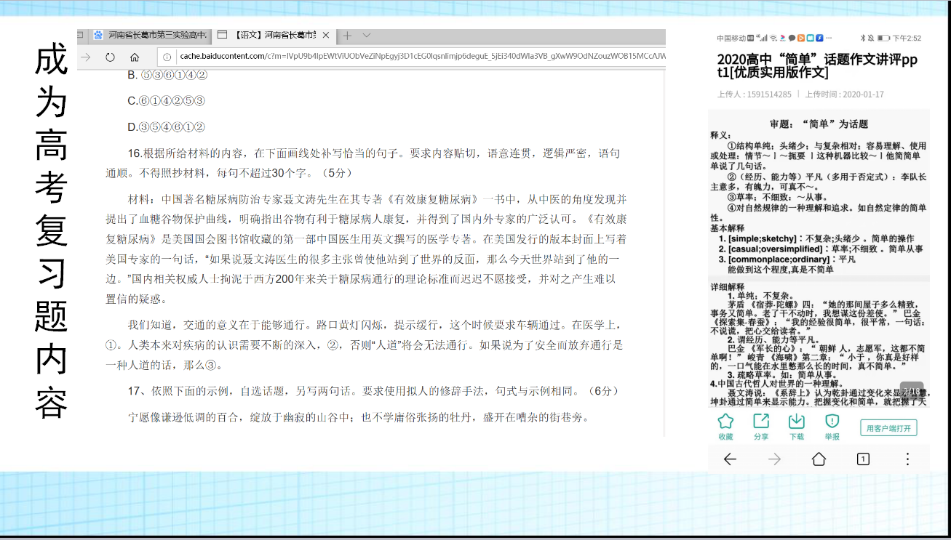
Task: Click the 收藏 star icon
Action: 725,422
